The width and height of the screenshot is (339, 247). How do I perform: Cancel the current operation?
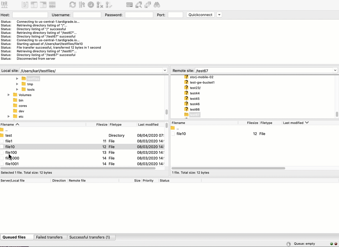(x=91, y=5)
